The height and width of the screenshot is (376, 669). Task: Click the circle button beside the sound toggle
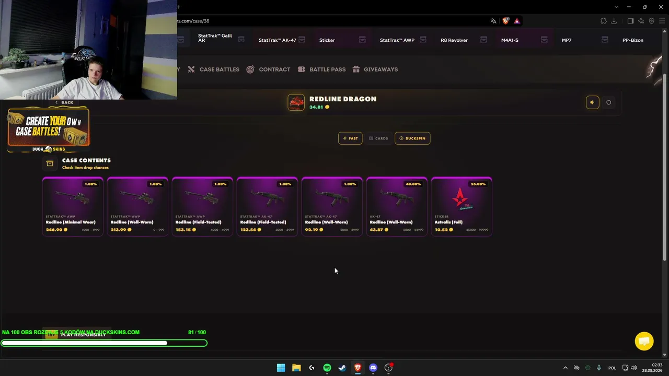point(608,102)
